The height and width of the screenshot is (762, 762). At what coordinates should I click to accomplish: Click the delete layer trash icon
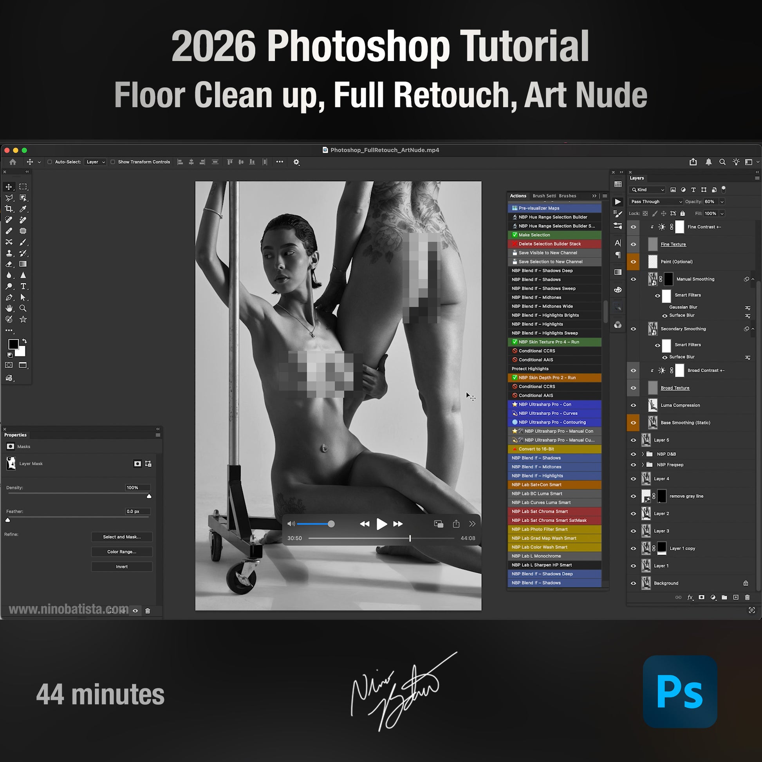tap(747, 598)
